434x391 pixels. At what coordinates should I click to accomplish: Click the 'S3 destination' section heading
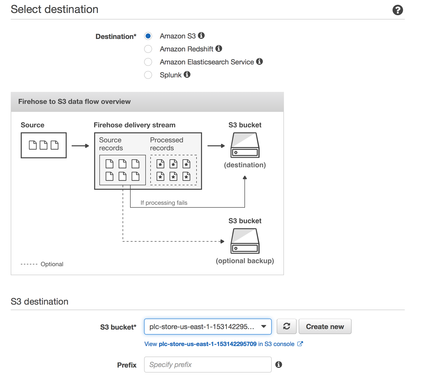click(39, 301)
